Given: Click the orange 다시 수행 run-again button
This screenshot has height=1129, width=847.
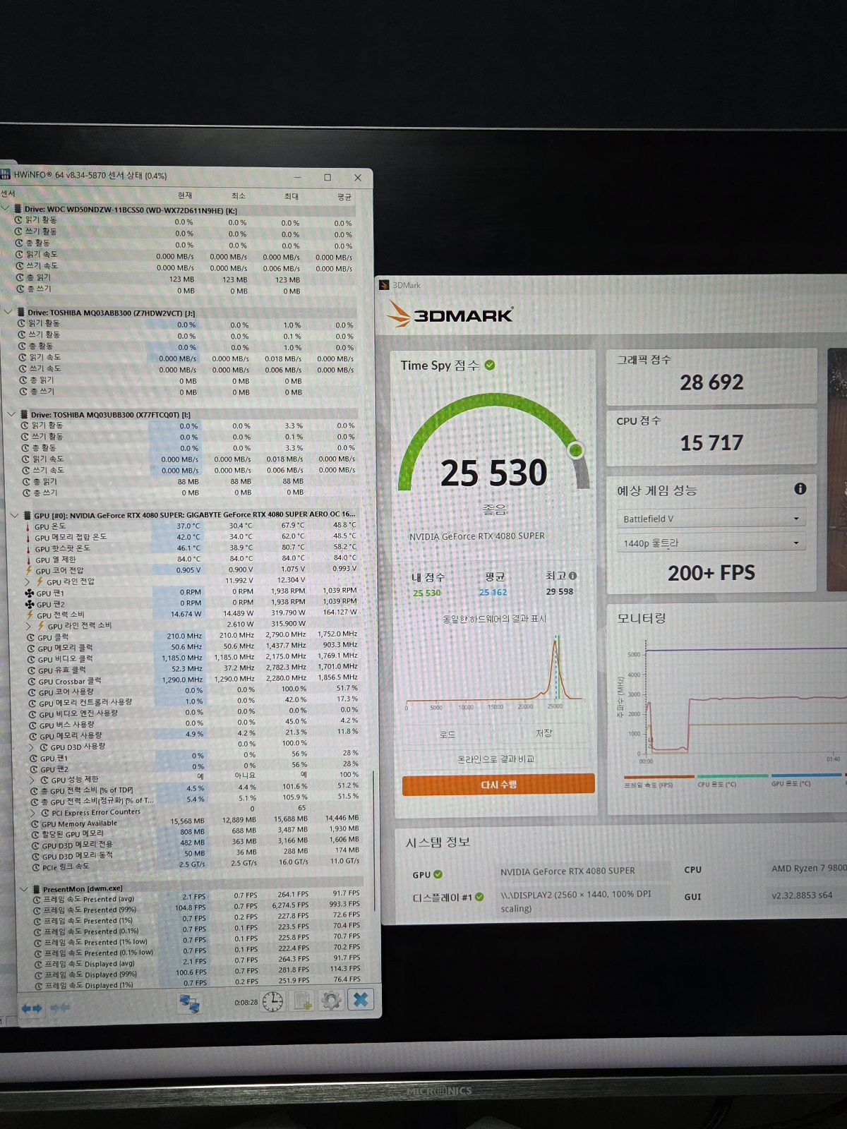Looking at the screenshot, I should coord(498,785).
